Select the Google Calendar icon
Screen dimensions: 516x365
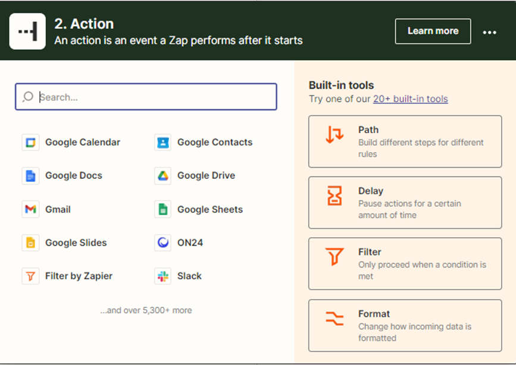(30, 143)
